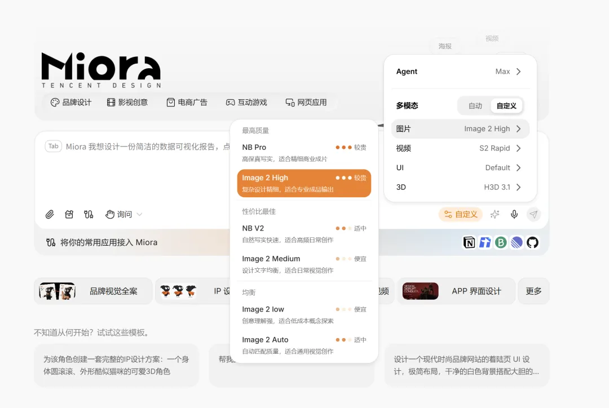Open the 图片 Image 2 High selector
Image resolution: width=609 pixels, height=408 pixels.
click(x=460, y=129)
